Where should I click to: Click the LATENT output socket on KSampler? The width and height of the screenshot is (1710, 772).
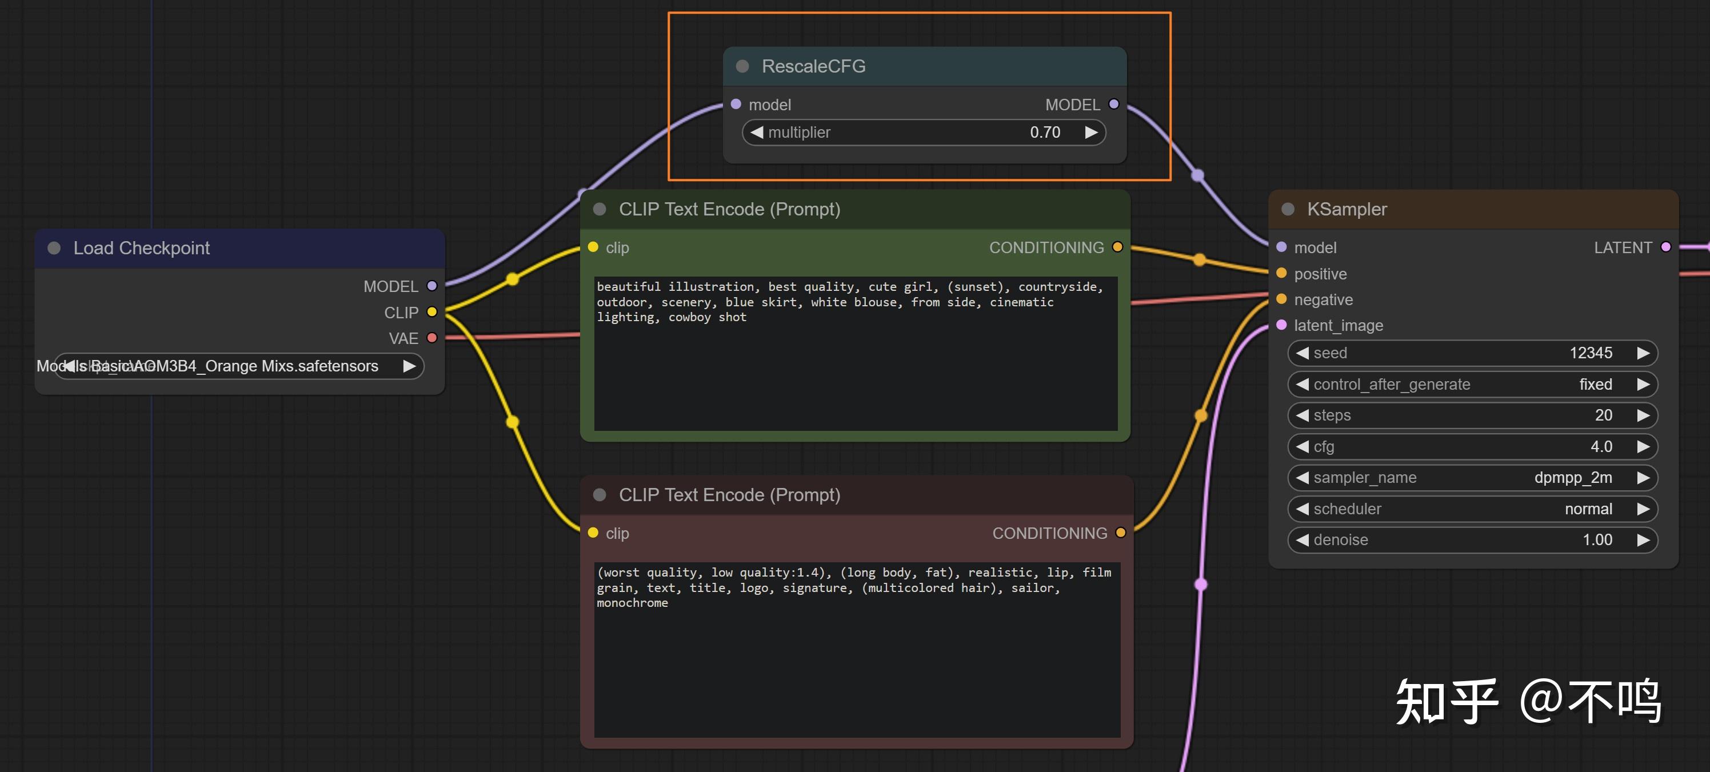(1665, 247)
